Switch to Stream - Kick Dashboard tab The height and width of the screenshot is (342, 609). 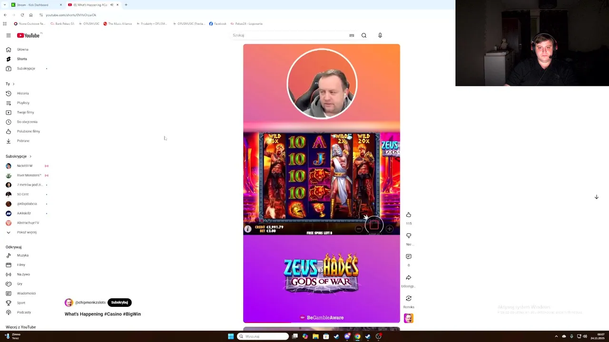[36, 5]
